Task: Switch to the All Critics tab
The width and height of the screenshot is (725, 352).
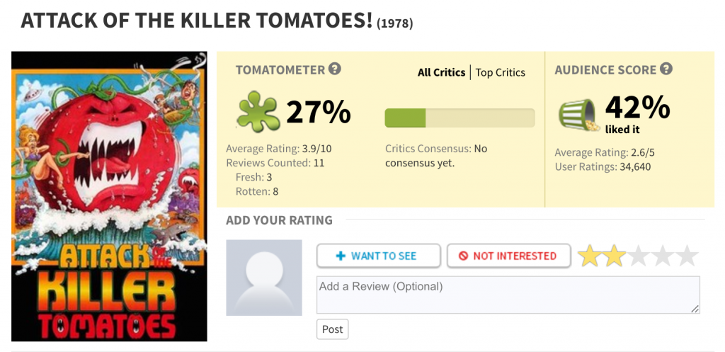Action: pyautogui.click(x=441, y=72)
